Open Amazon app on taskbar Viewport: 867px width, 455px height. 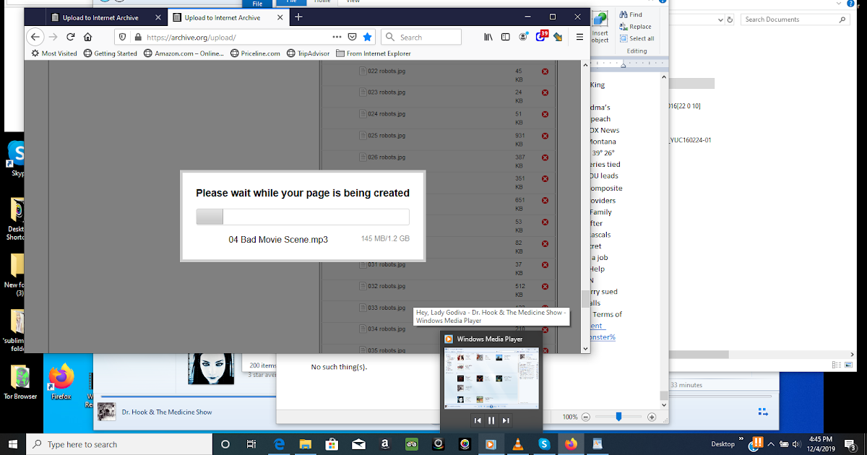click(385, 444)
